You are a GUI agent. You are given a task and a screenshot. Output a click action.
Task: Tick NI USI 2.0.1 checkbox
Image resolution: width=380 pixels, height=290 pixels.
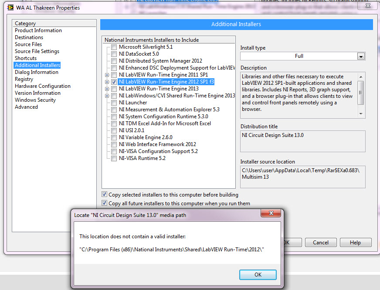(114, 130)
